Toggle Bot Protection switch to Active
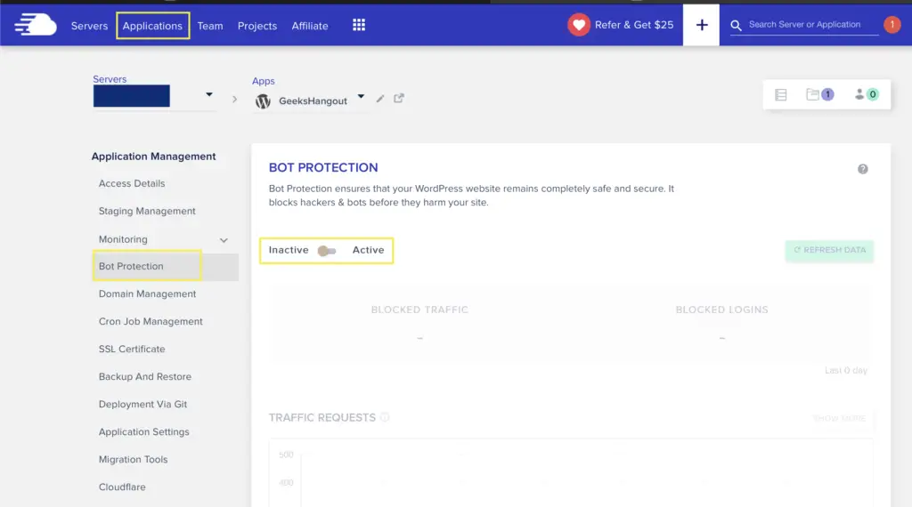 [x=327, y=251]
